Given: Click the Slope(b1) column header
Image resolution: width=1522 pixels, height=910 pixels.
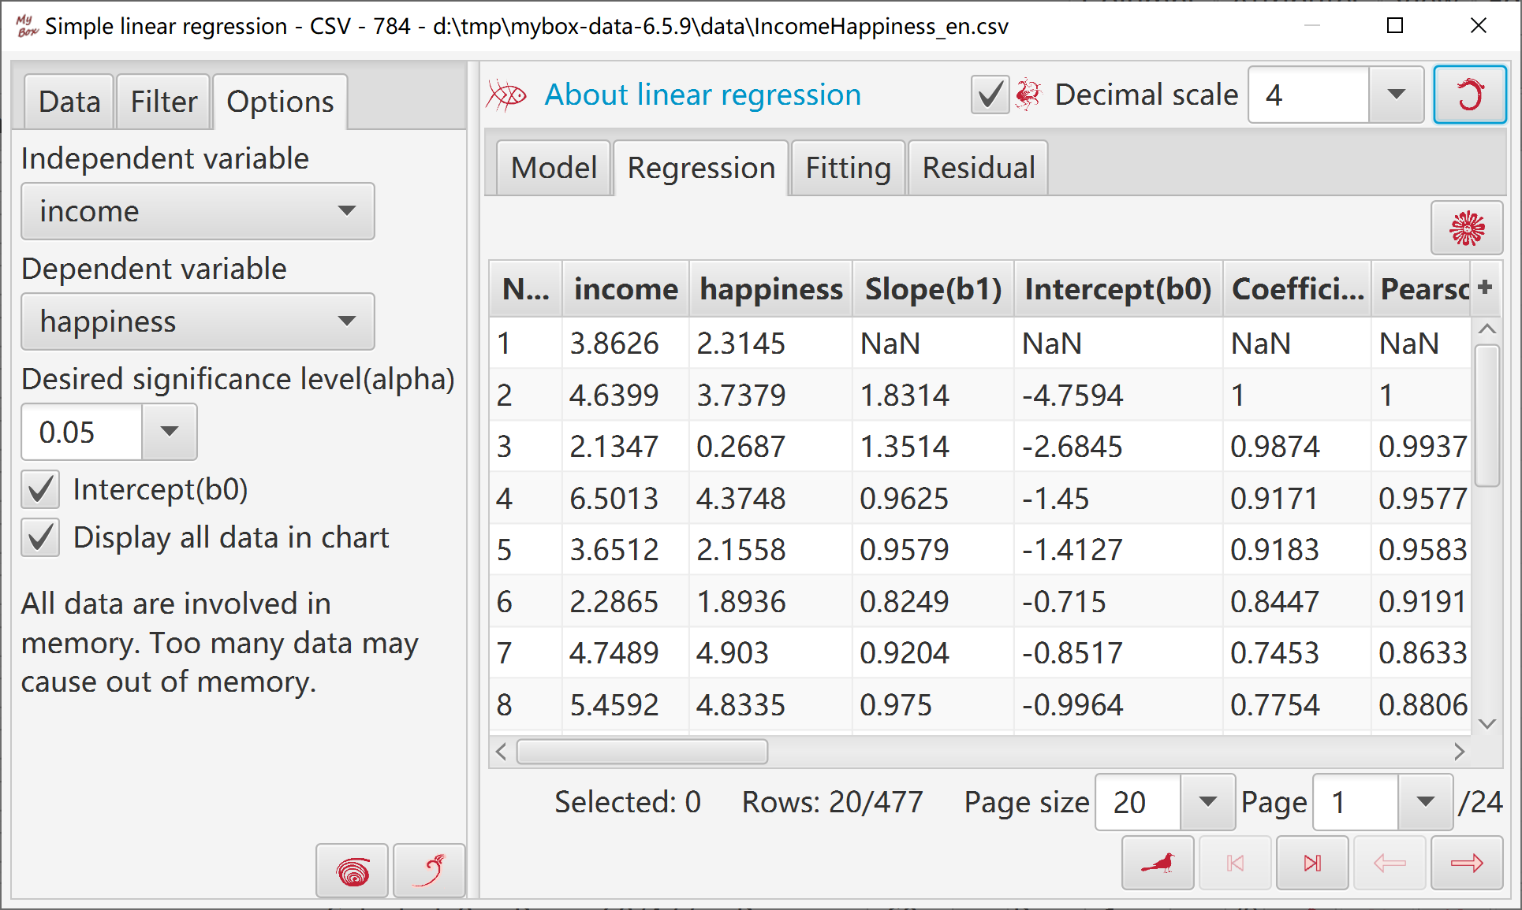Looking at the screenshot, I should click(933, 289).
